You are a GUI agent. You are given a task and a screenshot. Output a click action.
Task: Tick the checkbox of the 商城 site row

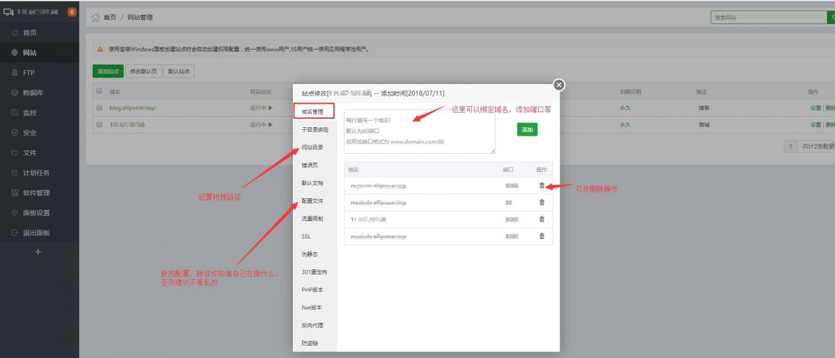(100, 124)
